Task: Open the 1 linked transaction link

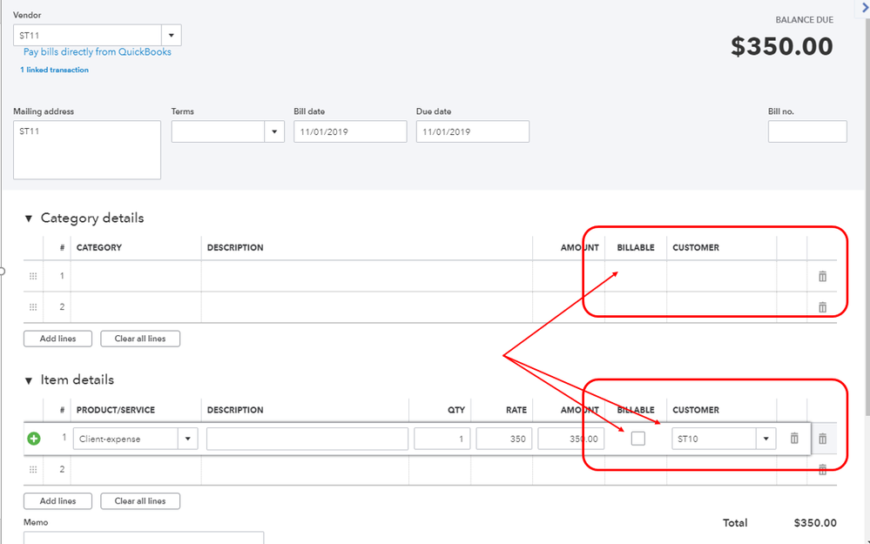Action: click(x=55, y=70)
